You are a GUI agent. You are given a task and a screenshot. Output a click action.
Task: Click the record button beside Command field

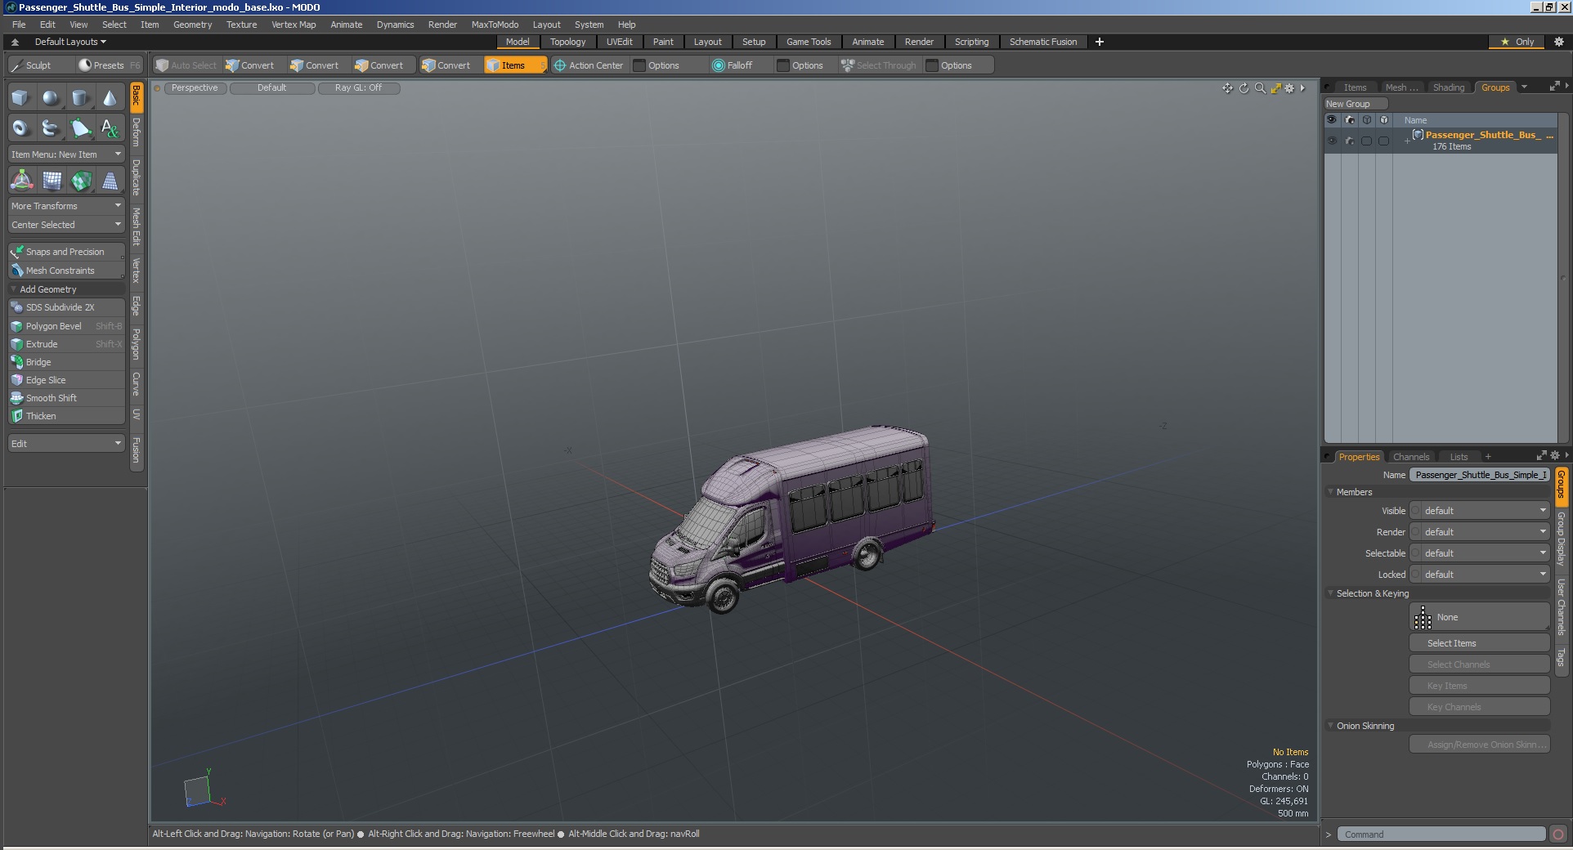[x=1558, y=834]
